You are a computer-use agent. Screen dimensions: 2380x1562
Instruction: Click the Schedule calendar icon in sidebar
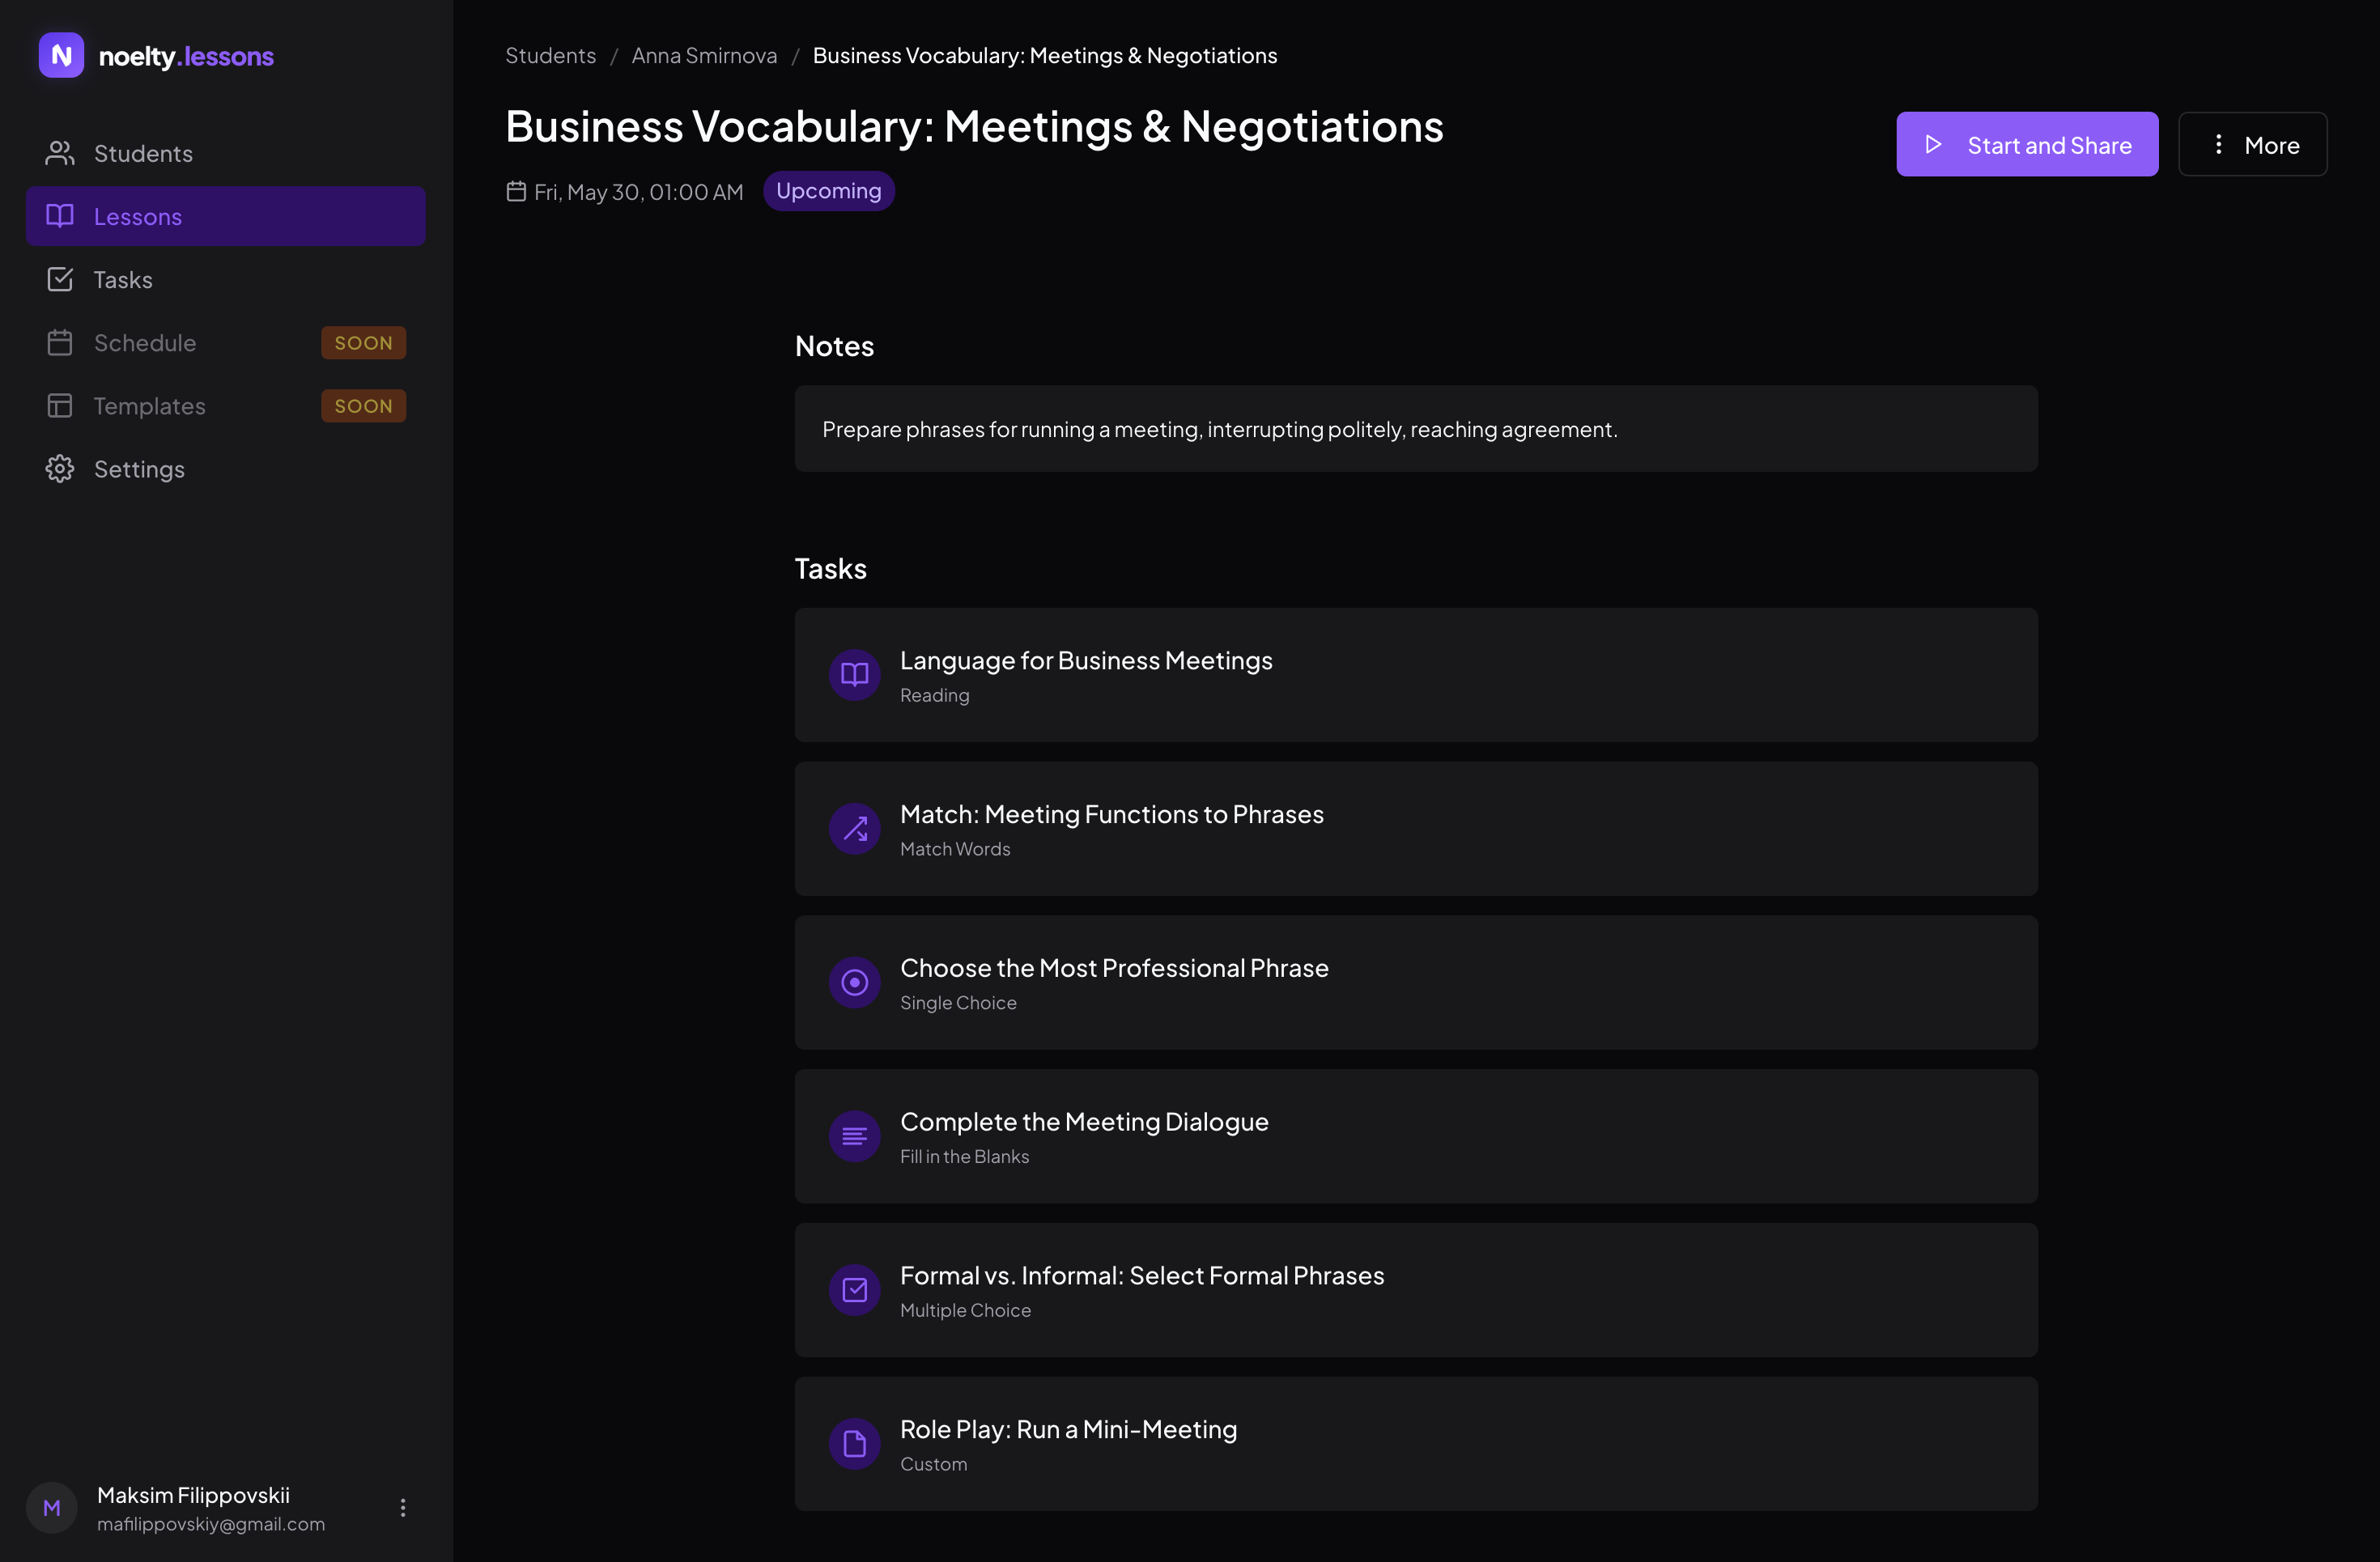pyautogui.click(x=60, y=342)
